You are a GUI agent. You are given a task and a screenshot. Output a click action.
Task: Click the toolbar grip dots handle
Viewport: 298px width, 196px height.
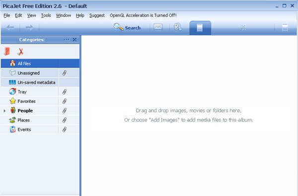(244, 28)
